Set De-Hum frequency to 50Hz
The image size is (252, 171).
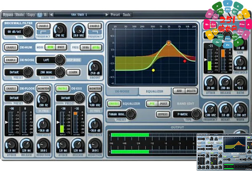point(86,48)
